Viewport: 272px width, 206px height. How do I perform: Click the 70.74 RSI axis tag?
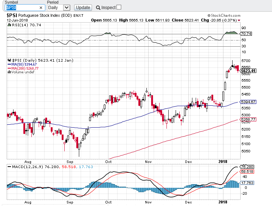pyautogui.click(x=246, y=34)
